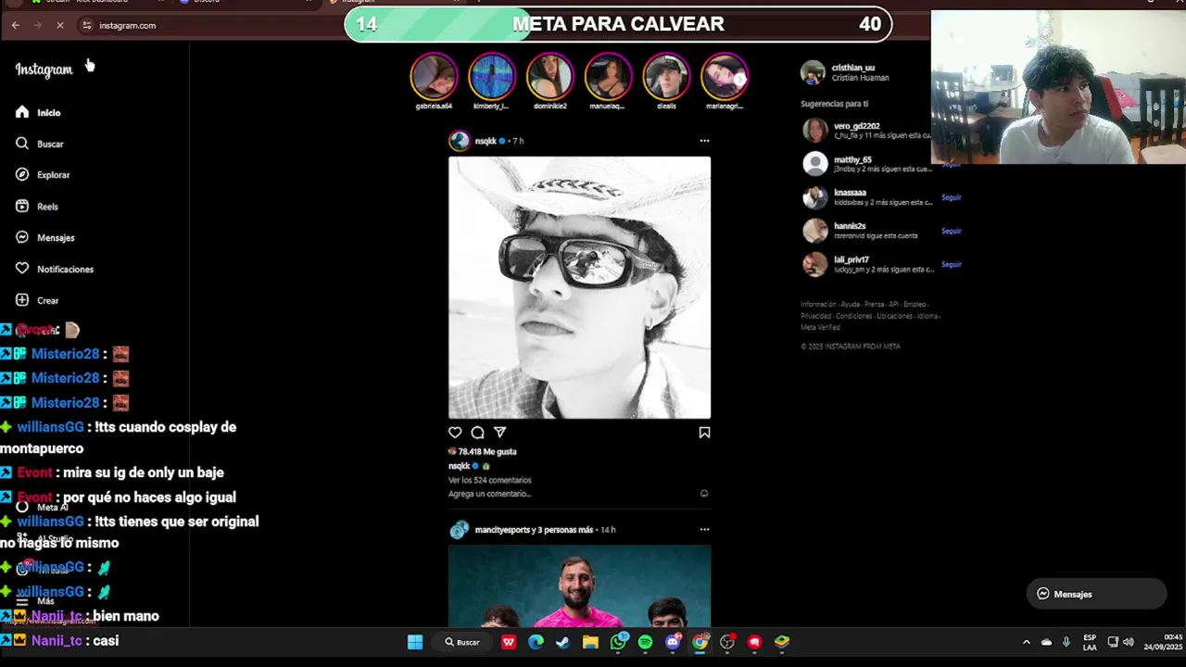Viewport: 1186px width, 667px height.
Task: Open the Notificaciones heart icon
Action: pyautogui.click(x=22, y=269)
